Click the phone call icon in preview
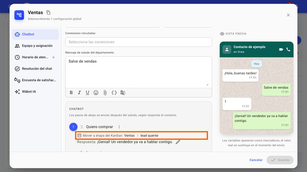The height and width of the screenshot is (172, 307). (288, 49)
